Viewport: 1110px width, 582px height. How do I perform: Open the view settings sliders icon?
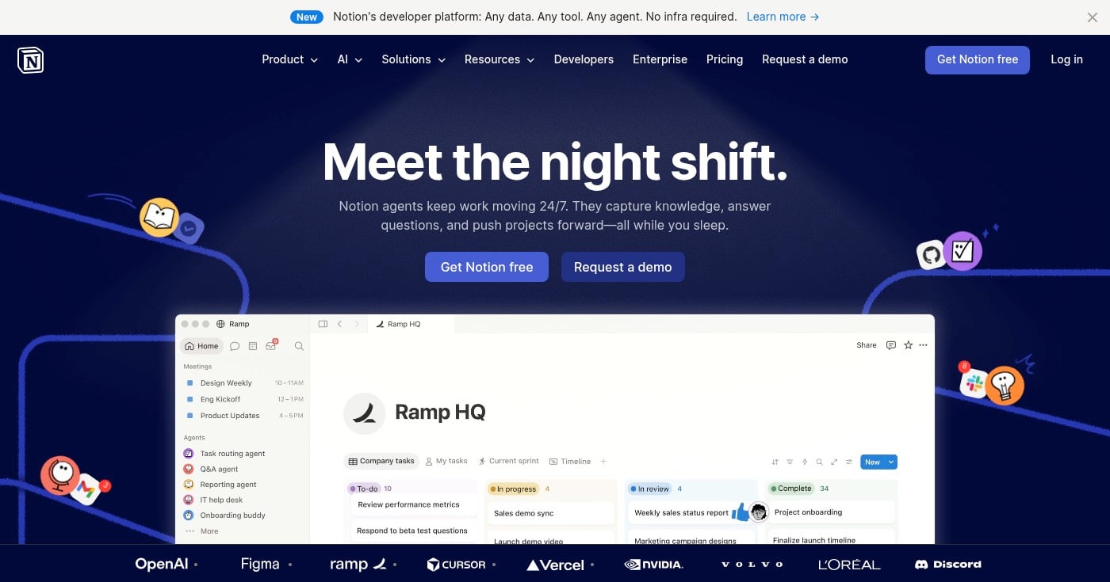[x=849, y=462]
